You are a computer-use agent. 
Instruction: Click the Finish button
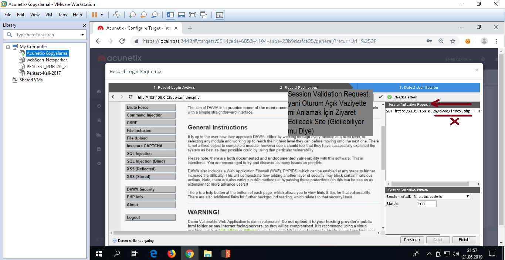pos(464,240)
